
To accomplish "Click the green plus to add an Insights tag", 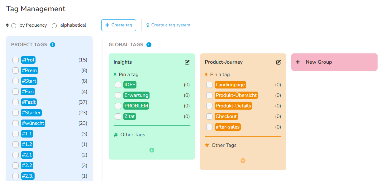I will click(152, 150).
